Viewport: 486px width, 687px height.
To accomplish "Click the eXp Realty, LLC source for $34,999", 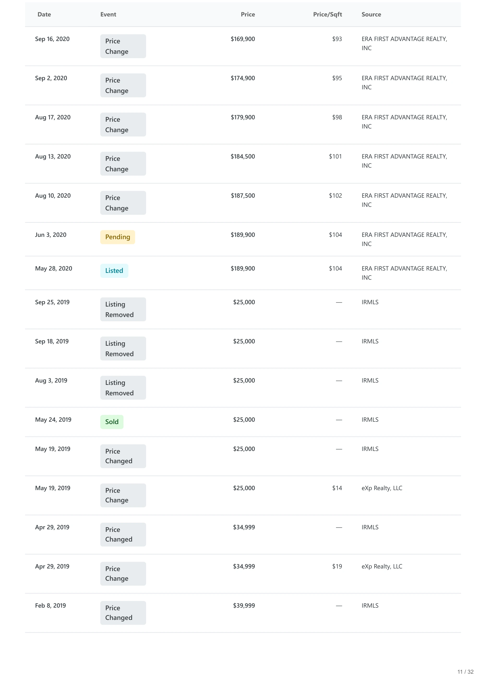I will tap(382, 567).
